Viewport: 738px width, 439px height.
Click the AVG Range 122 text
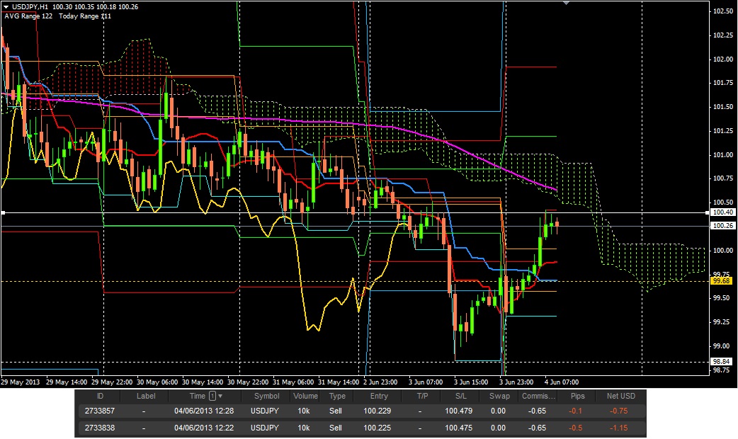(28, 16)
